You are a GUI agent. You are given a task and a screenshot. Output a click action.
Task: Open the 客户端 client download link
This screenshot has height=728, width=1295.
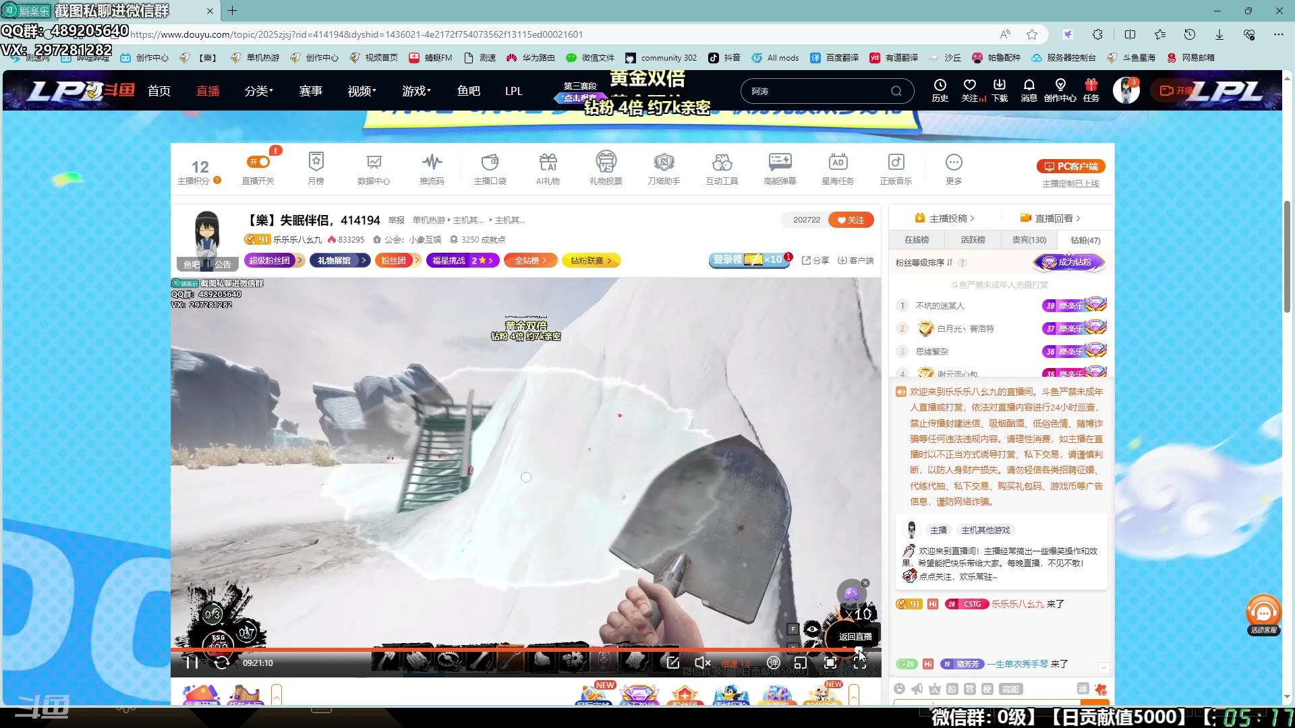855,260
